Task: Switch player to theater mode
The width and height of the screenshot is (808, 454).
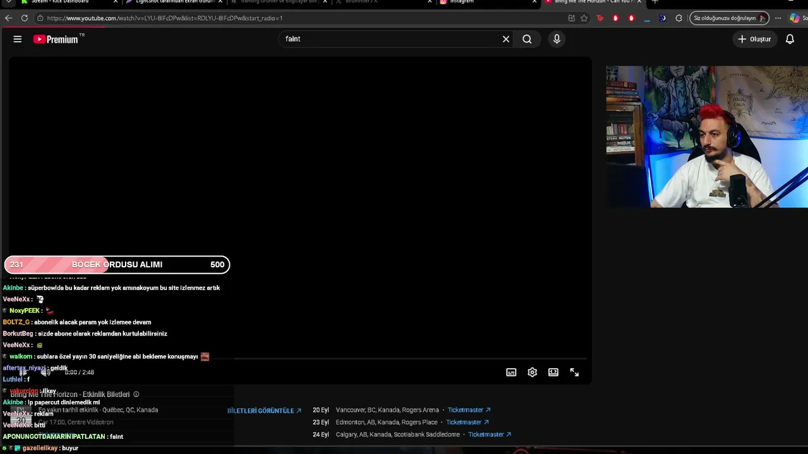Action: (x=553, y=373)
